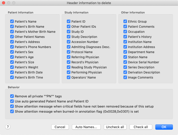178x135 pixels.
Task: Toggle the Patient's Birth Date checkbox
Action: coord(12,72)
